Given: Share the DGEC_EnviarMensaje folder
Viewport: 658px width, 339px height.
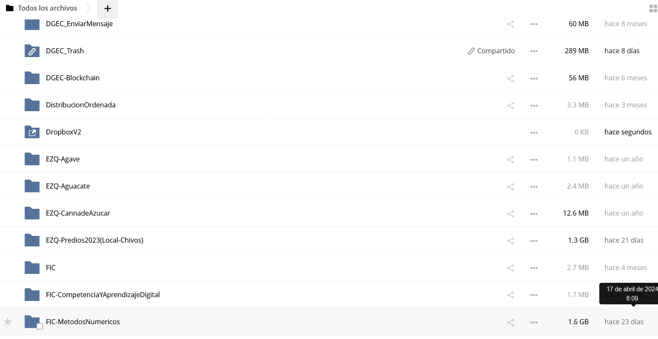Looking at the screenshot, I should tap(510, 24).
